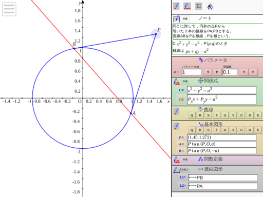The width and height of the screenshot is (263, 197).
Task: Toggle the A= point label
Action: (x=181, y=144)
